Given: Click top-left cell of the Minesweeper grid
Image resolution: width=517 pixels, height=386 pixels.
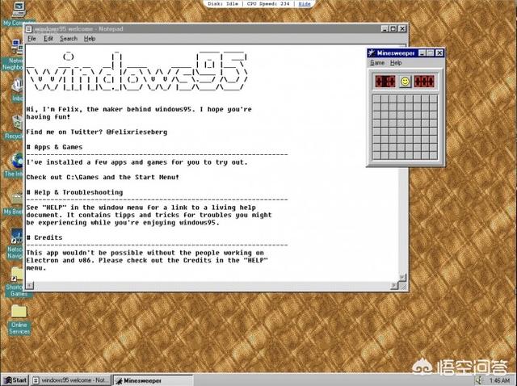Looking at the screenshot, I should coord(377,99).
